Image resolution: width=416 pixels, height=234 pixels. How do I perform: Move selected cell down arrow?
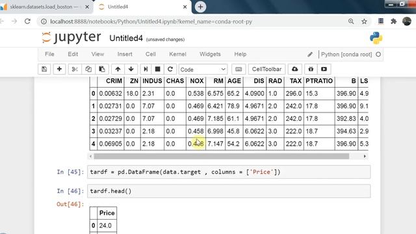(x=131, y=70)
